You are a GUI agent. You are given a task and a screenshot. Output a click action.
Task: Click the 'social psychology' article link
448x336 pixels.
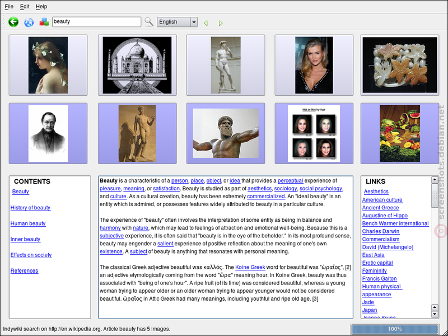point(321,189)
